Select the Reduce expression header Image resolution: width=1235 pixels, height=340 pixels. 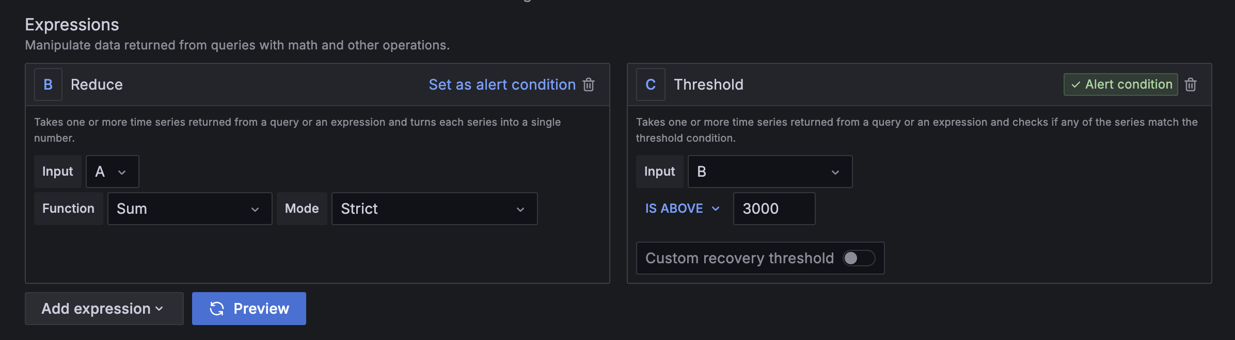(97, 84)
